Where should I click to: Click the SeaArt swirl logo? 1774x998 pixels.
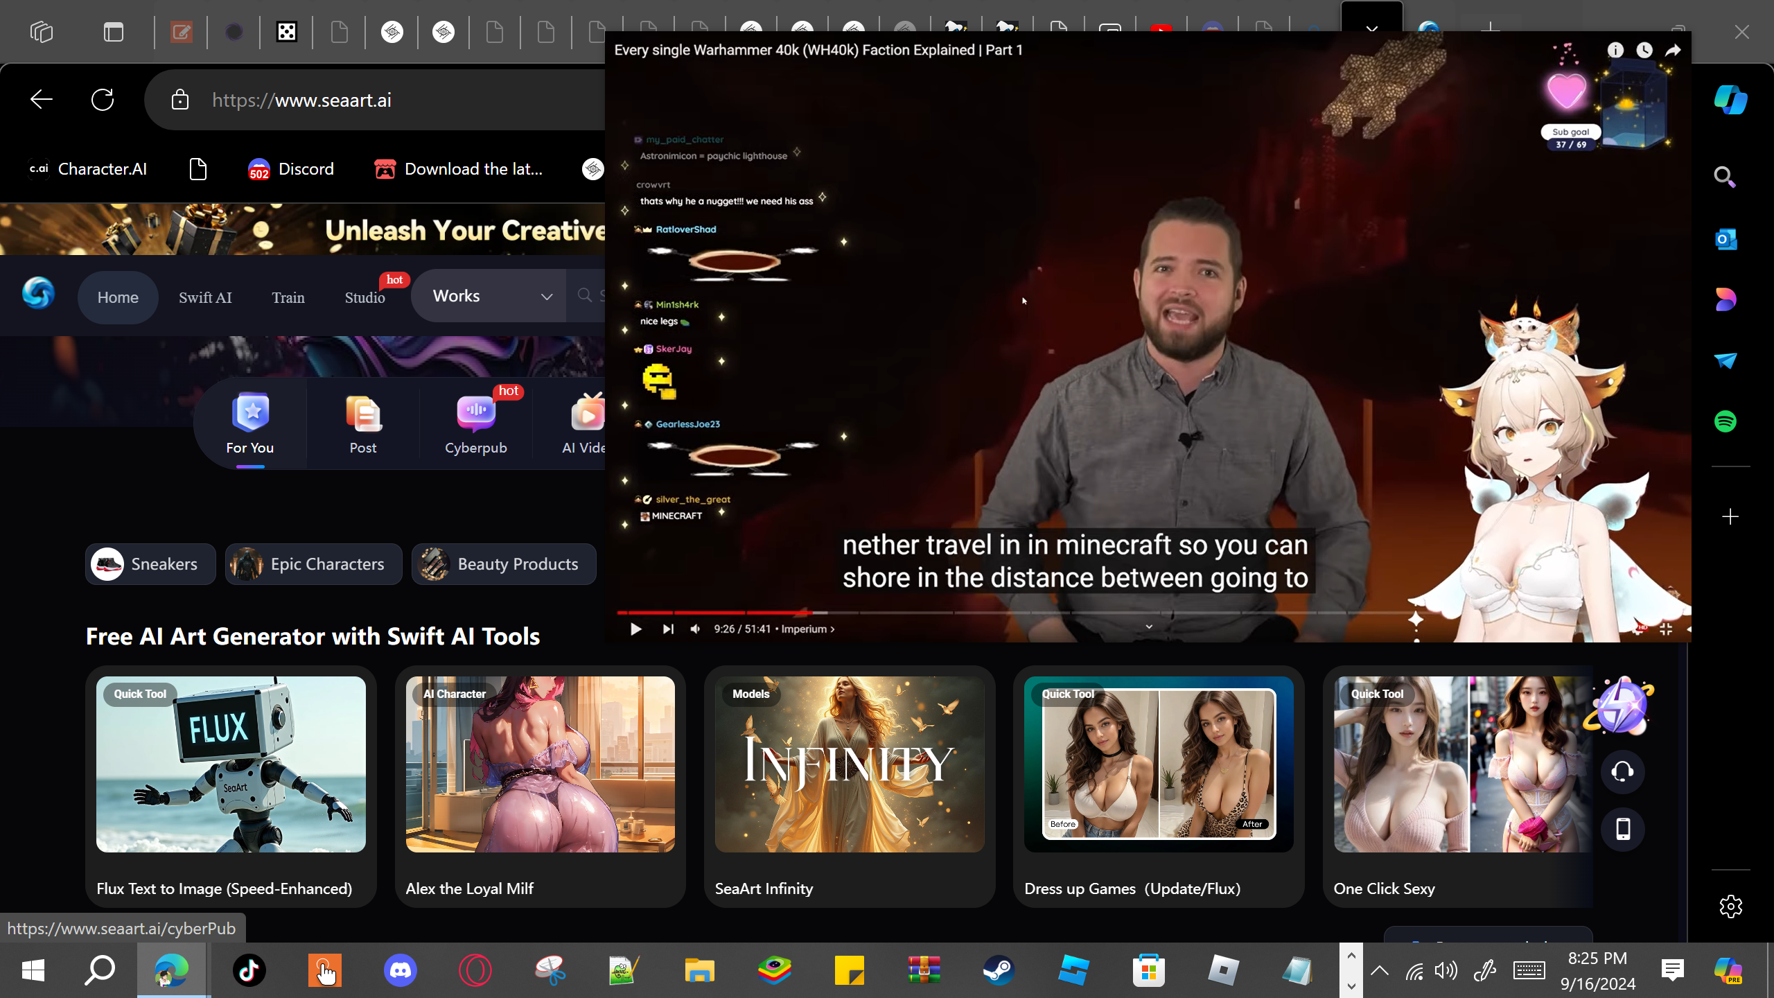click(38, 293)
